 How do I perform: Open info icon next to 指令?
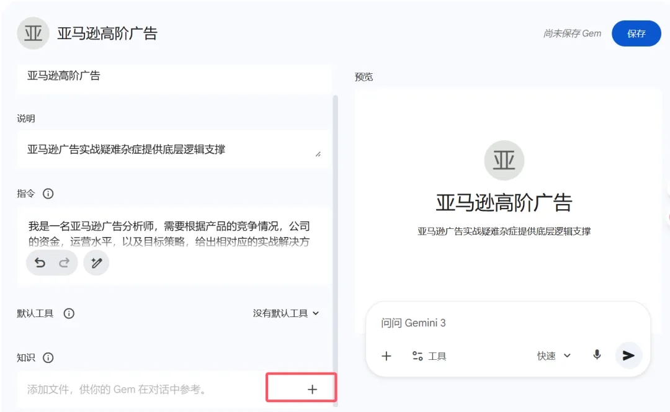pos(48,194)
